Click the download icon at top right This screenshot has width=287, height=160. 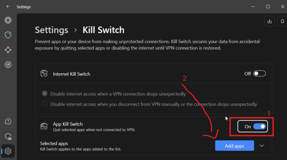point(269,21)
